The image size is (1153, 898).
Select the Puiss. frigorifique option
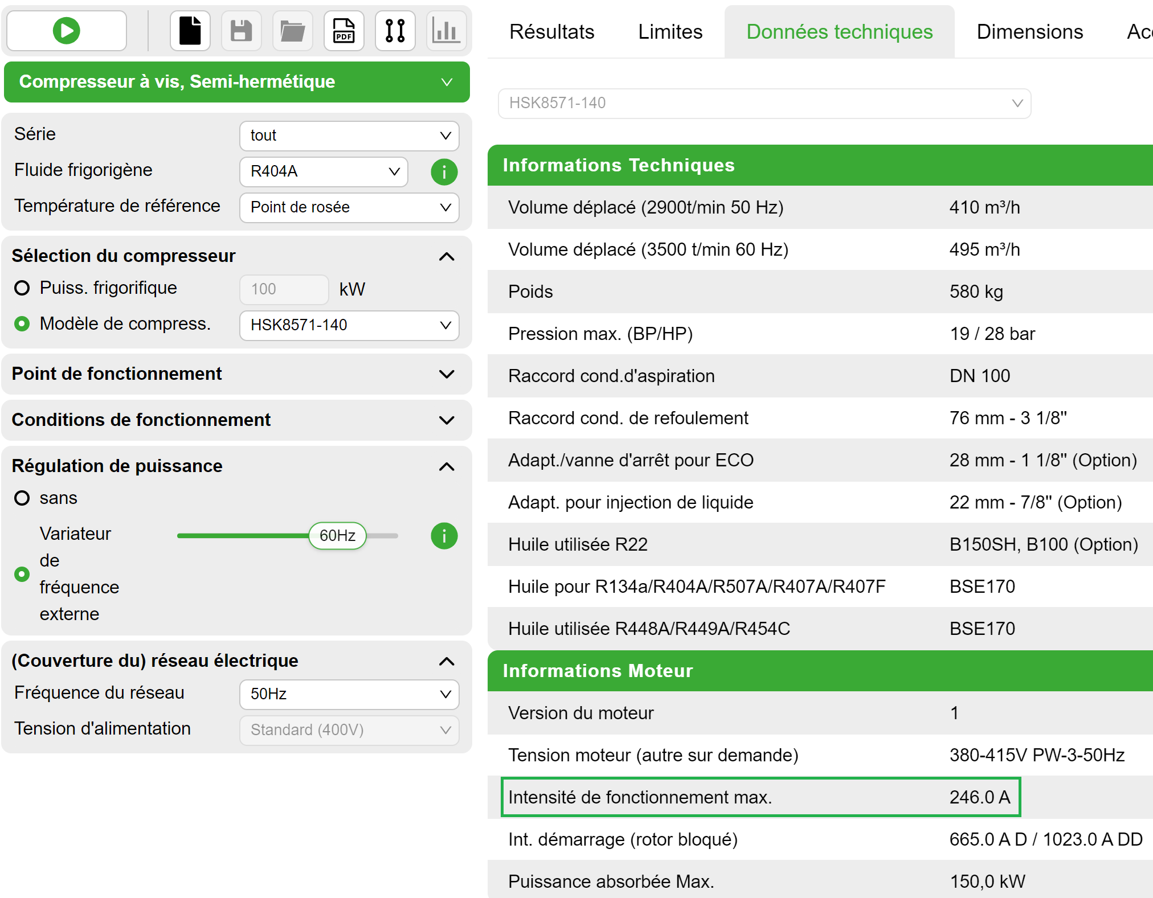(22, 288)
